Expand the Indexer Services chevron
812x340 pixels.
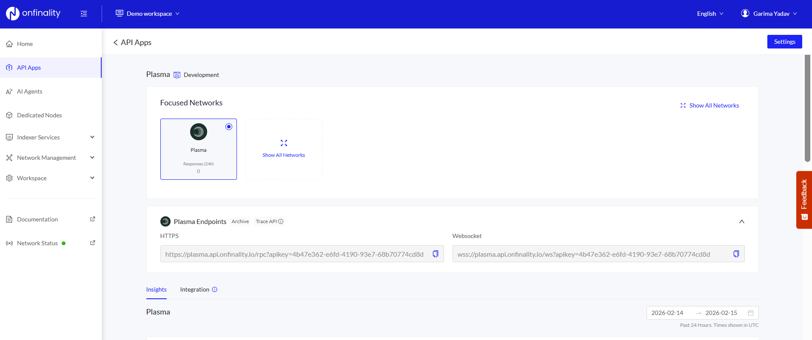pyautogui.click(x=92, y=137)
